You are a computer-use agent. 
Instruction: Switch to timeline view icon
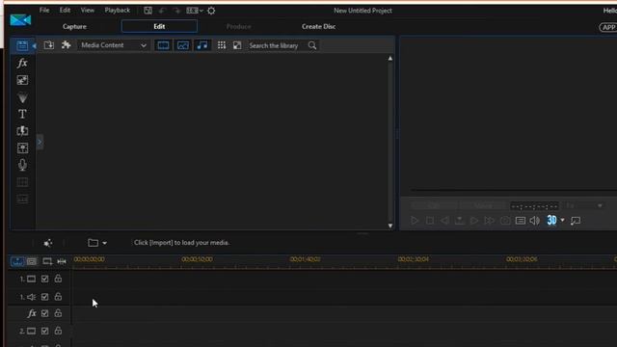(17, 261)
